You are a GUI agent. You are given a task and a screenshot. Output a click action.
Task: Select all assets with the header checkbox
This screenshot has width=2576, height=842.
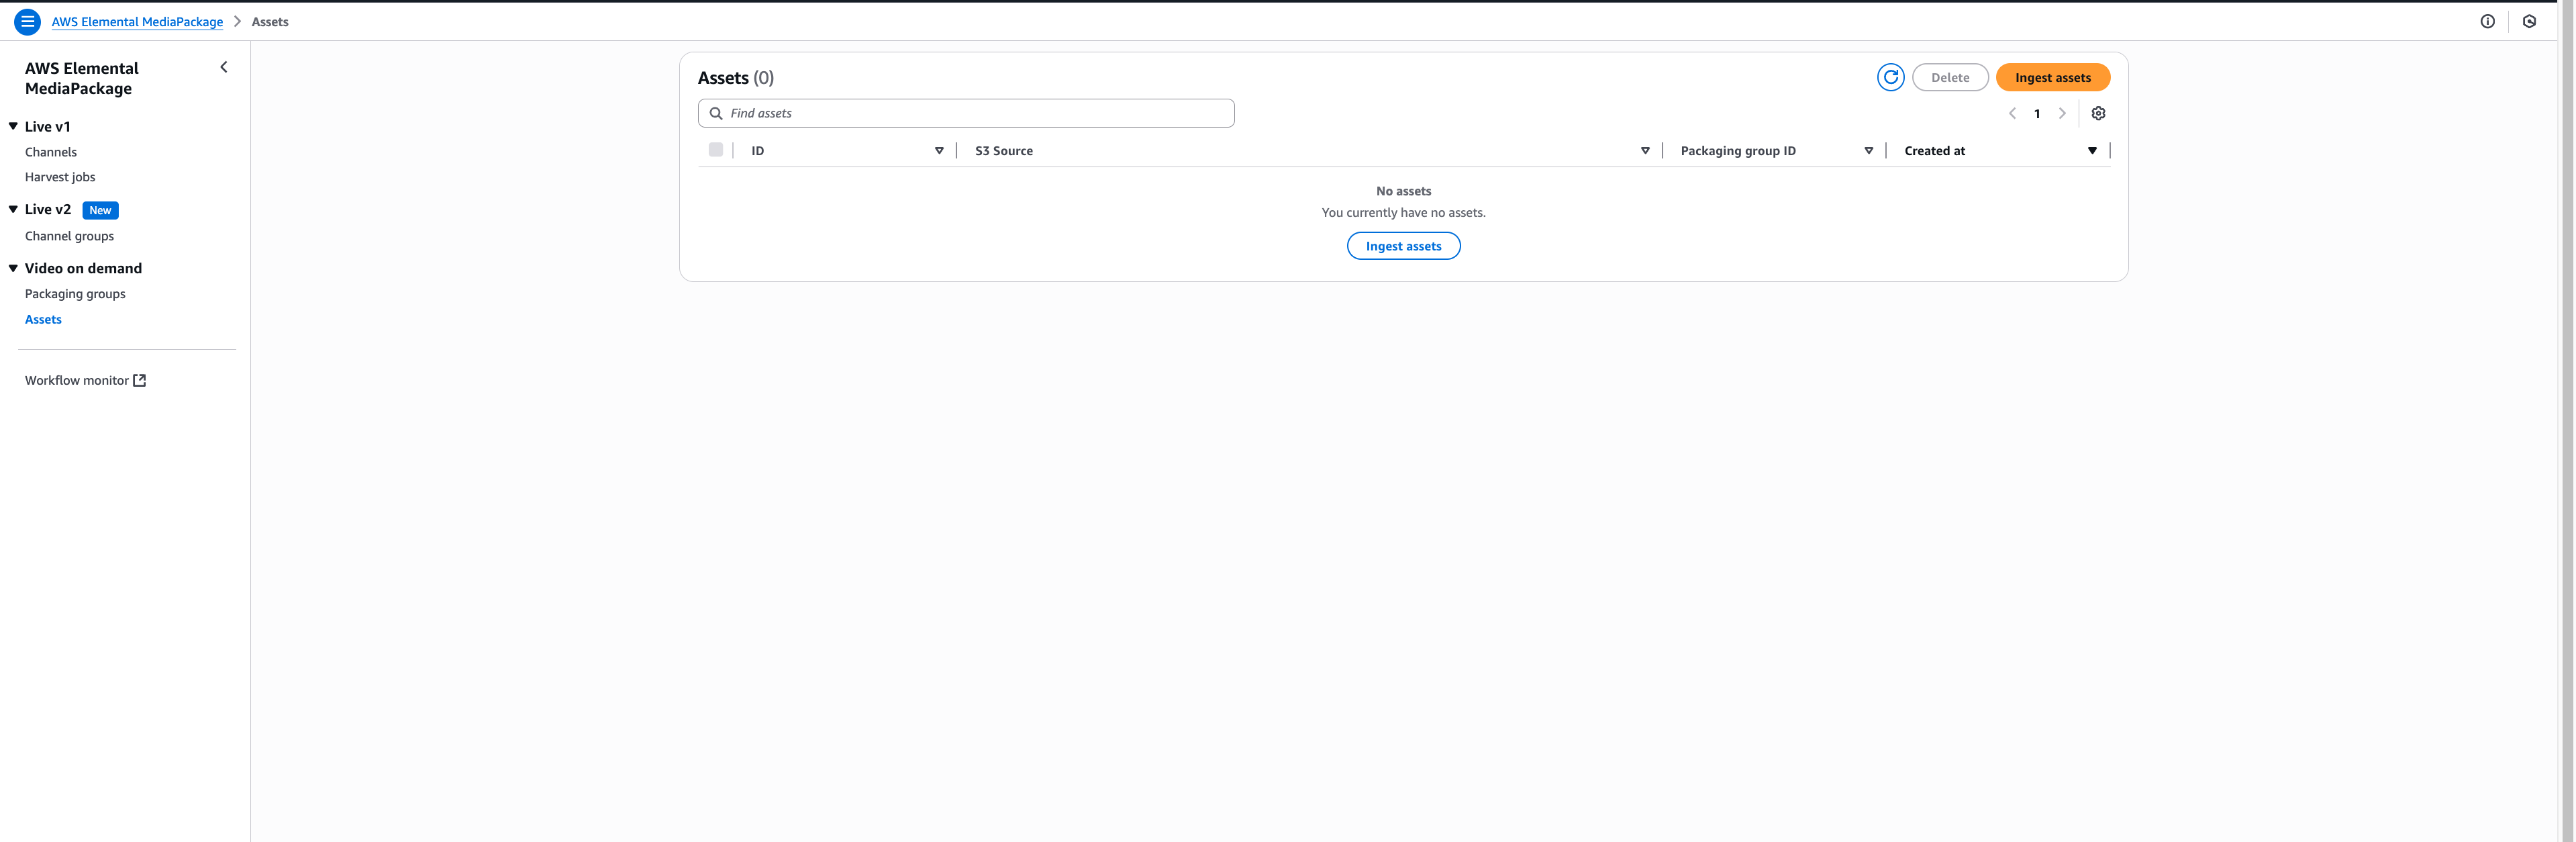(716, 149)
